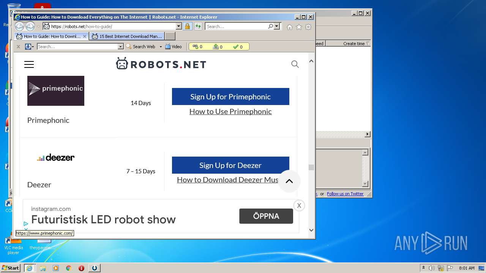This screenshot has width=486, height=273.
Task: Open the How to Use Primephonic link
Action: pos(230,111)
